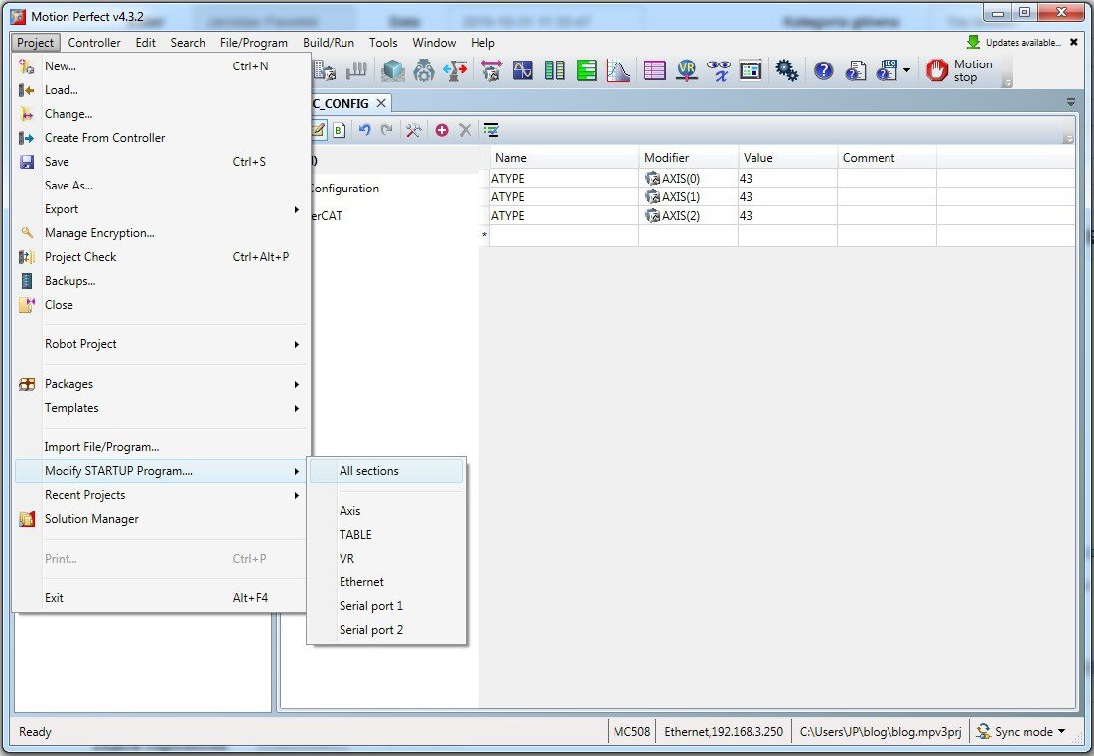Add a new entry with red plus icon

(442, 130)
